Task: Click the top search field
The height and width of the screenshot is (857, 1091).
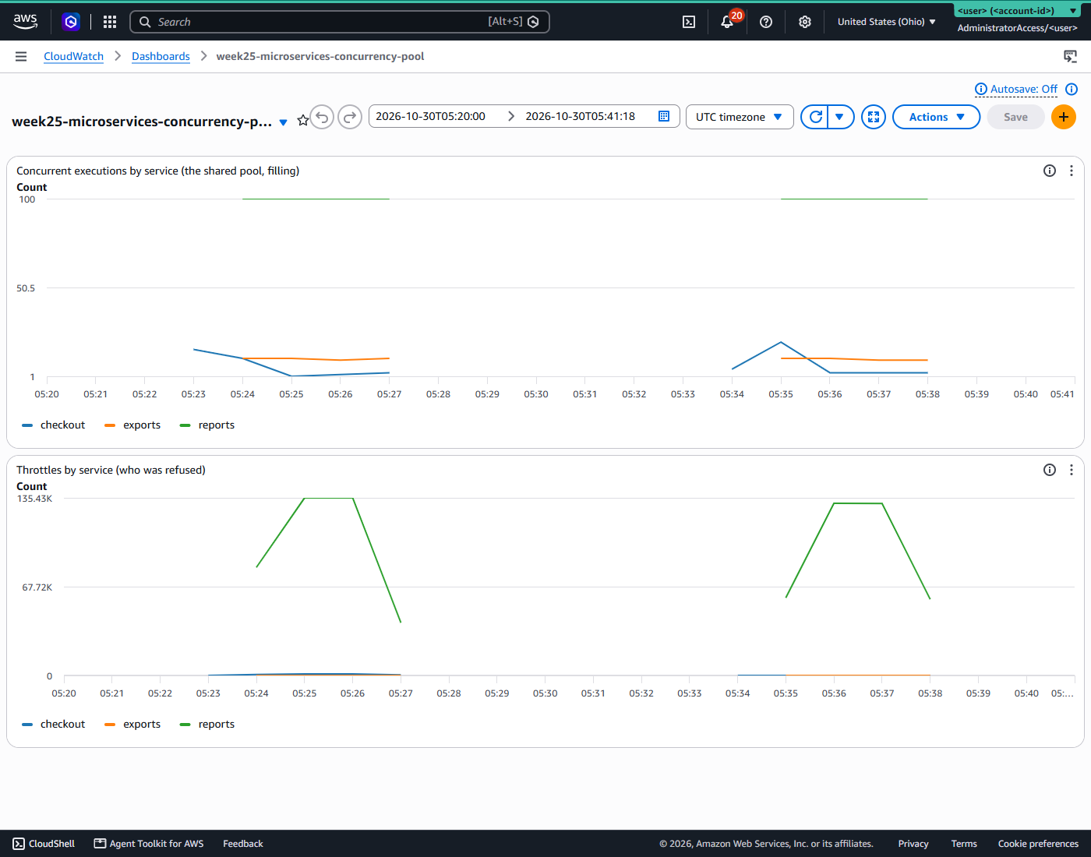Action: tap(340, 22)
